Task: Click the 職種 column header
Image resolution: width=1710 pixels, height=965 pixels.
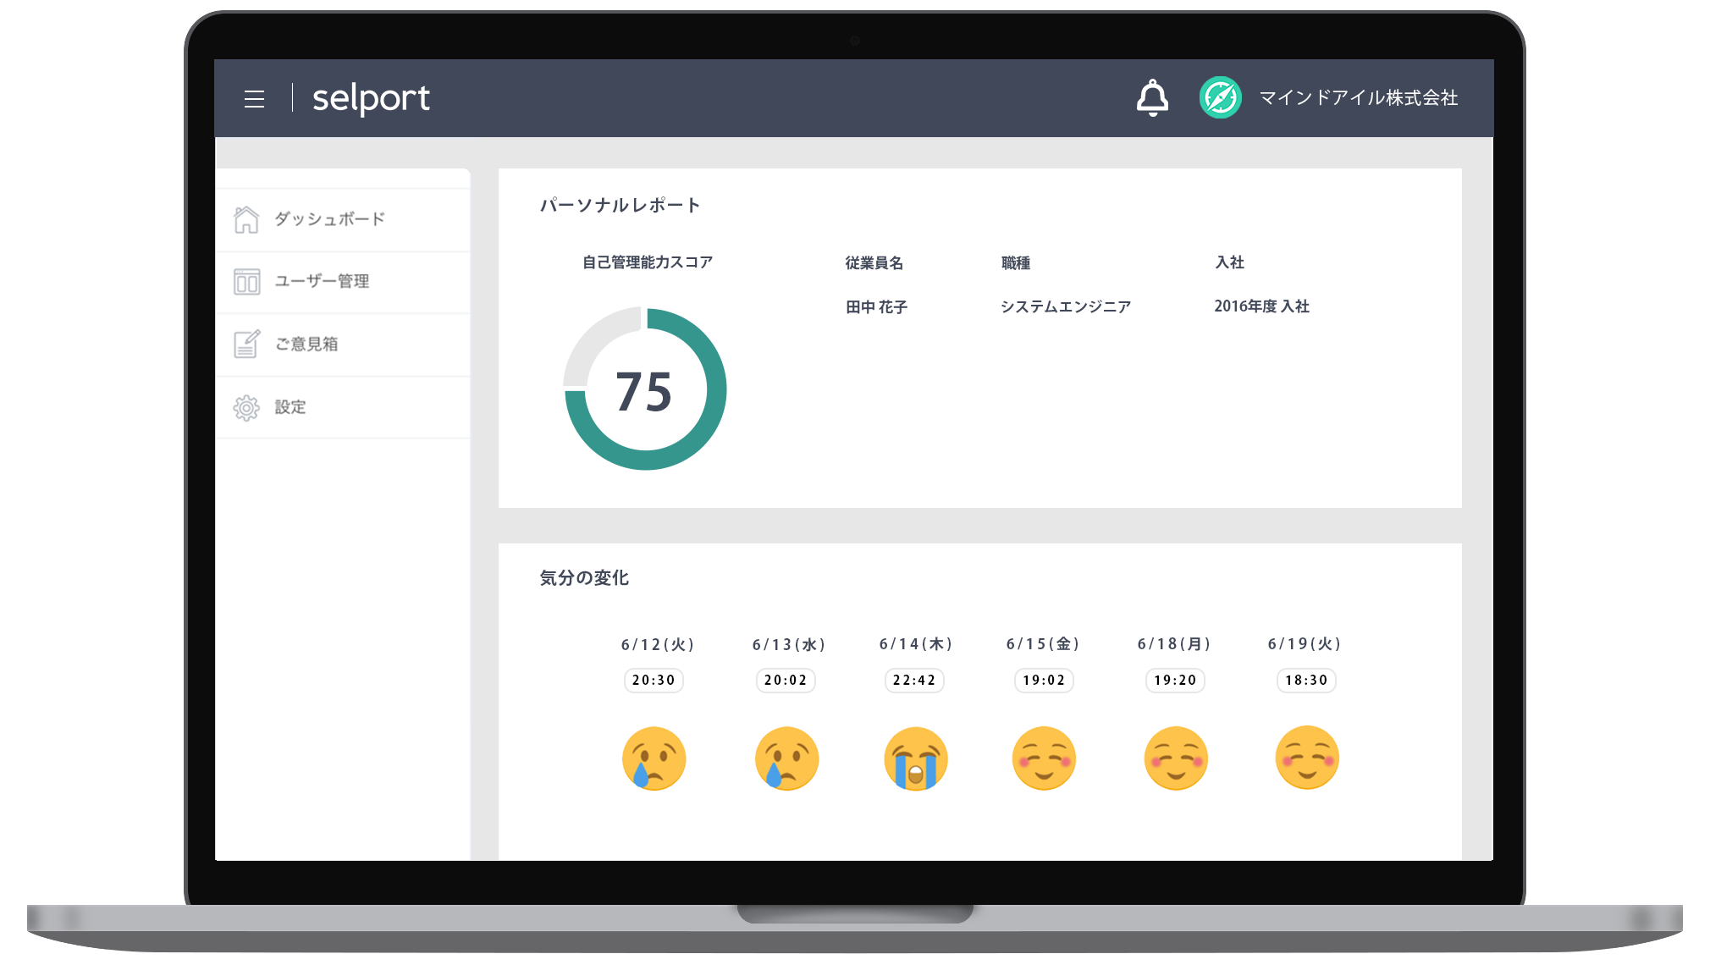Action: click(x=1016, y=263)
